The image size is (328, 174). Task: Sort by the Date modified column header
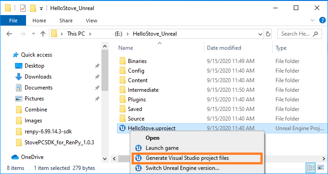point(224,48)
